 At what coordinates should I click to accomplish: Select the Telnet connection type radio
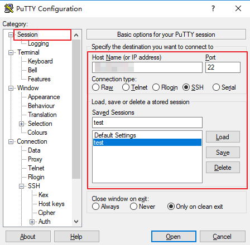(x=126, y=87)
